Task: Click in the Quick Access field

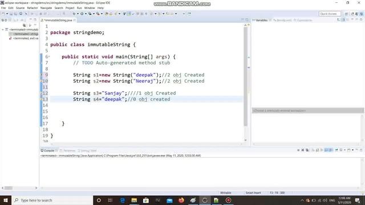Action: tap(330, 14)
